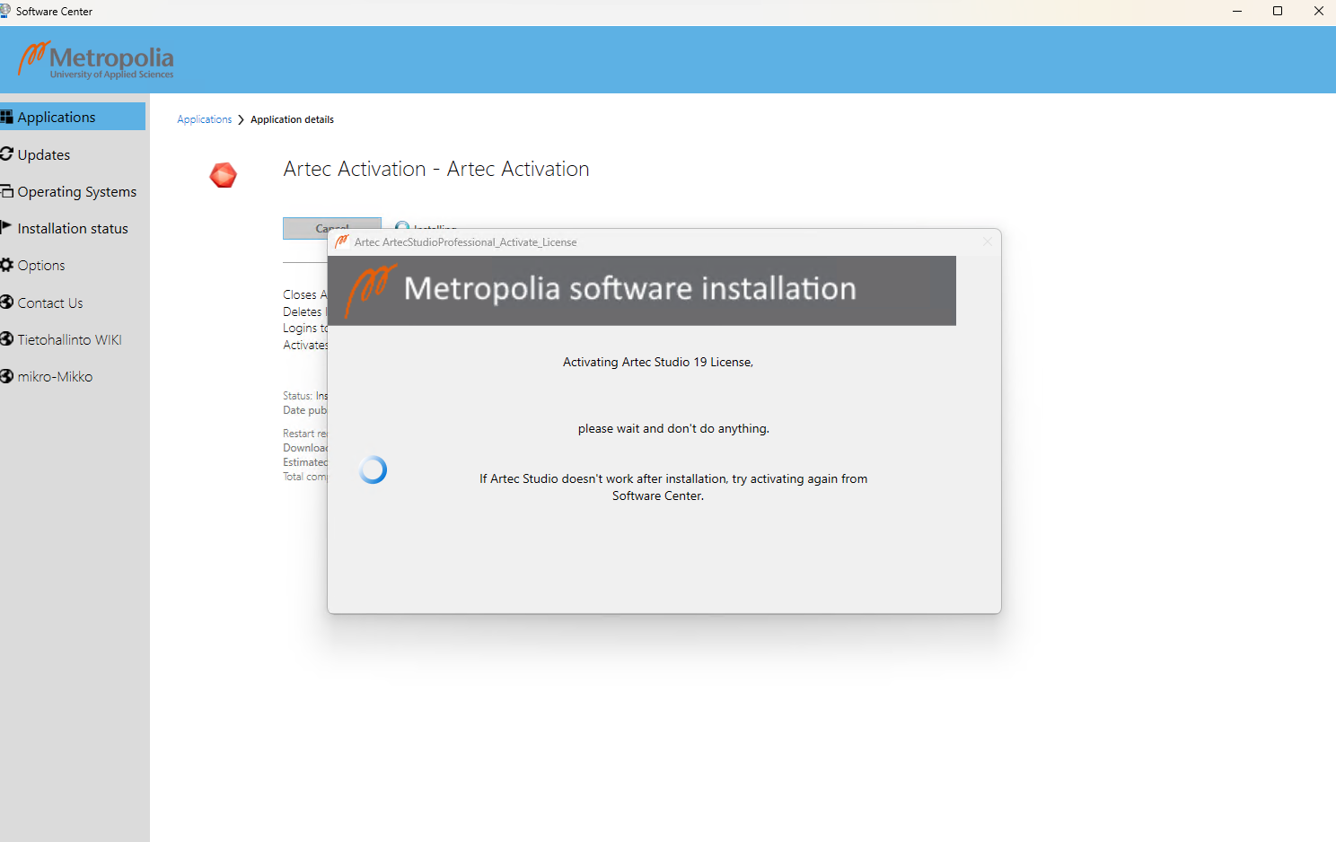The width and height of the screenshot is (1336, 842).
Task: Click the 'try activating again from Software Center' message
Action: click(673, 487)
